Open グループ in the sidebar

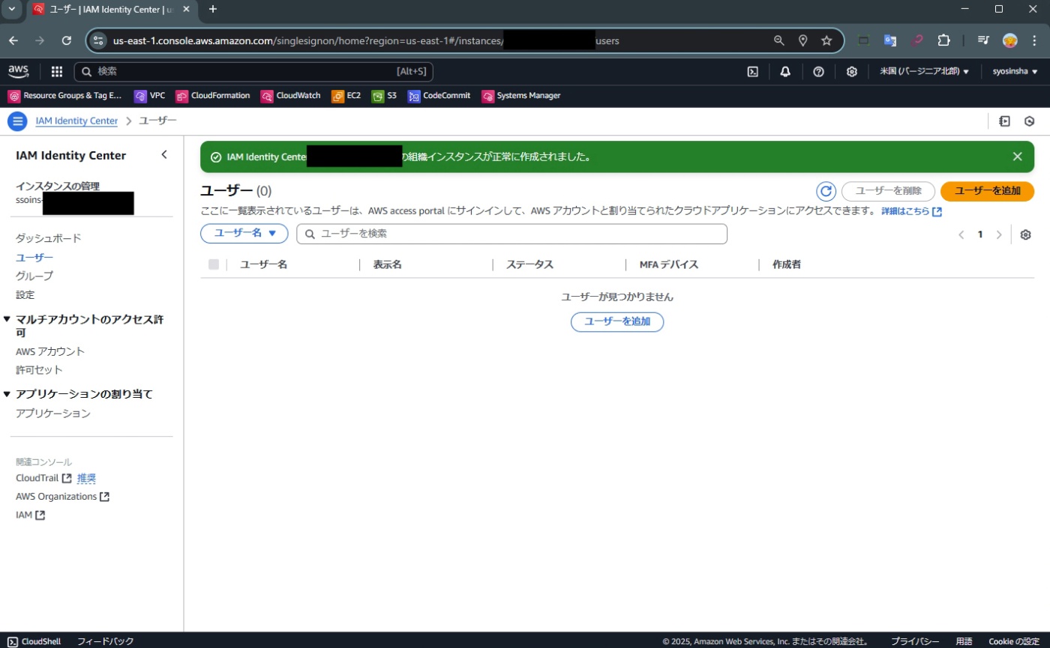34,276
